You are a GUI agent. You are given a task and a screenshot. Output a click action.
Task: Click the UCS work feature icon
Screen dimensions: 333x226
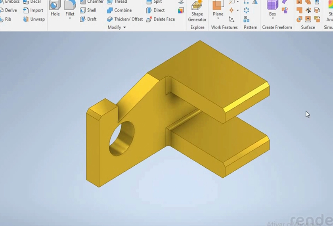[232, 19]
